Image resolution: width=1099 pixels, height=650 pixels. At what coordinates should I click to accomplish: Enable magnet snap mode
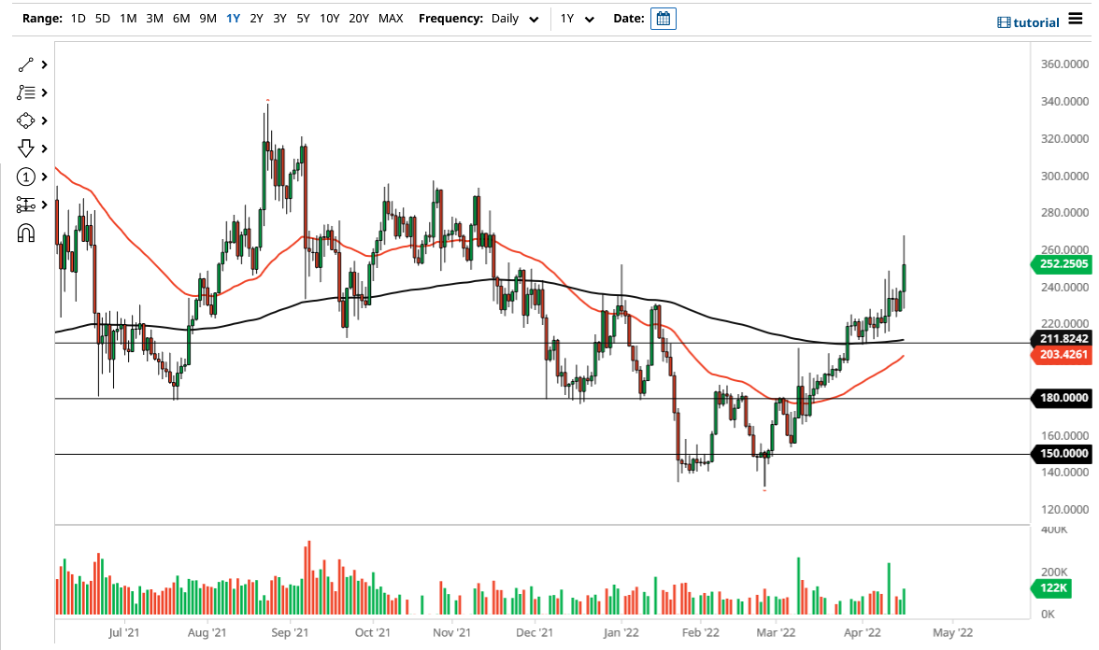[25, 233]
